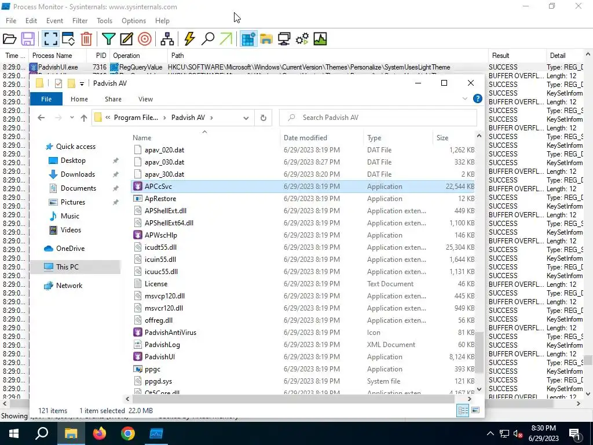The height and width of the screenshot is (445, 593).
Task: Click the Save icon in Process Monitor
Action: (28, 39)
